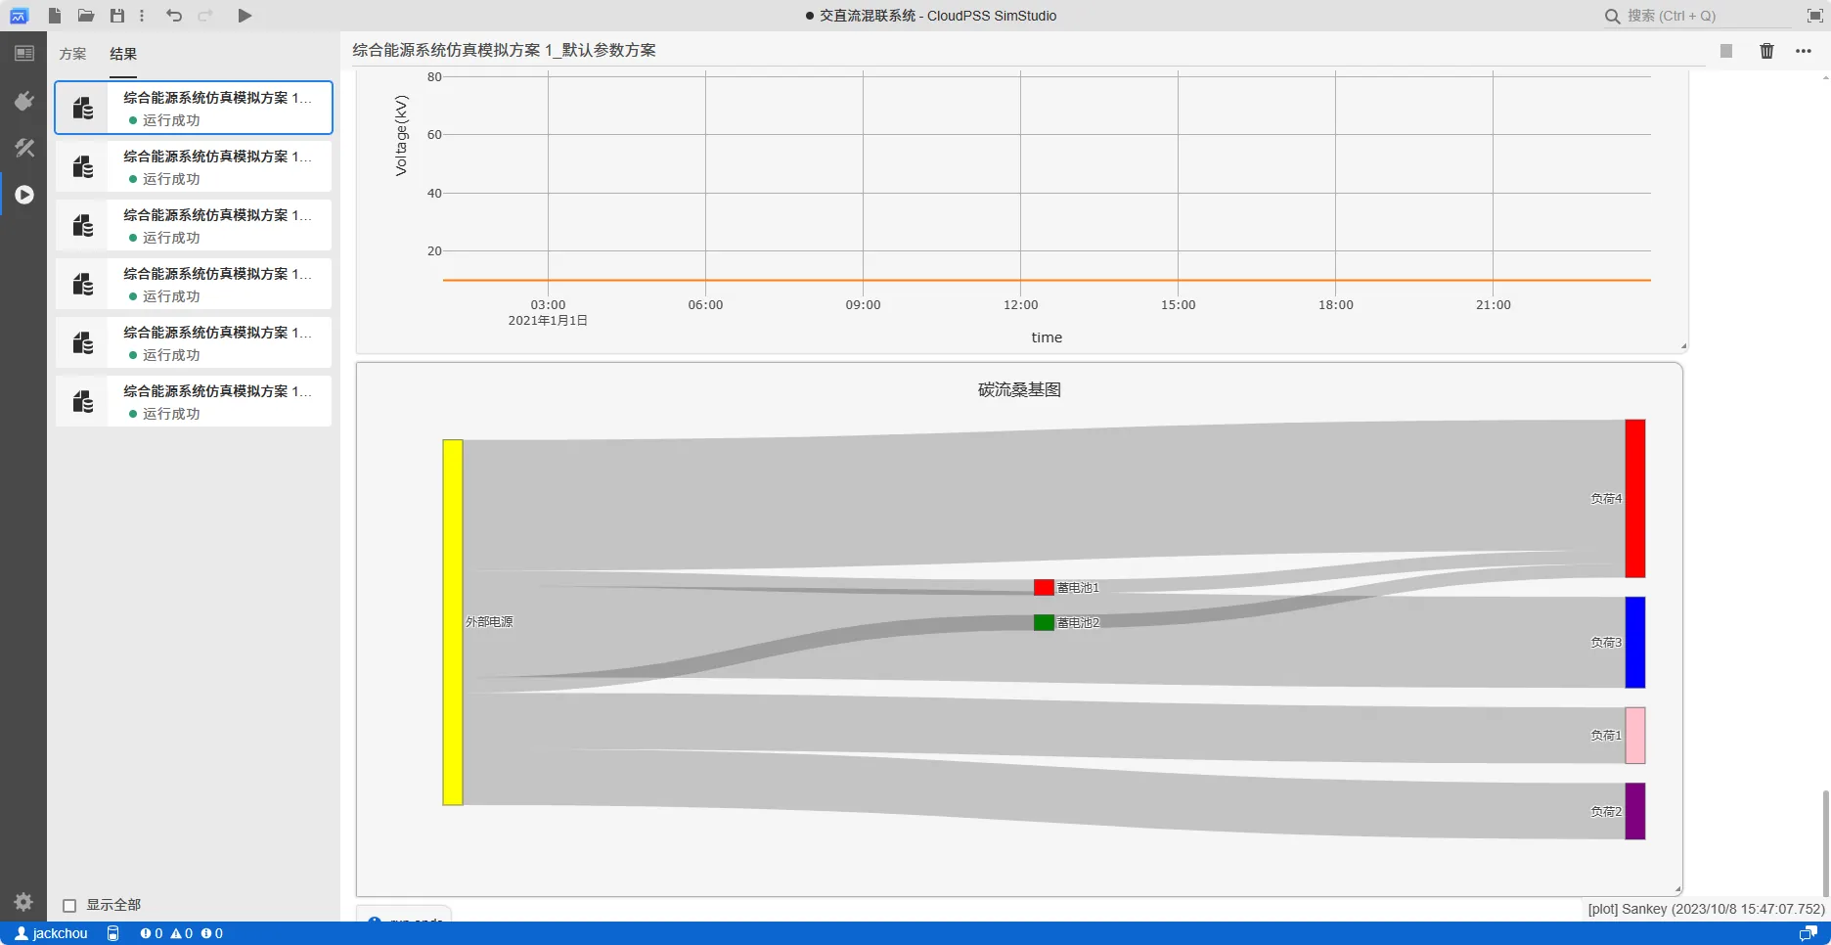The image size is (1831, 945).
Task: Open a project with the folder icon
Action: [x=86, y=16]
